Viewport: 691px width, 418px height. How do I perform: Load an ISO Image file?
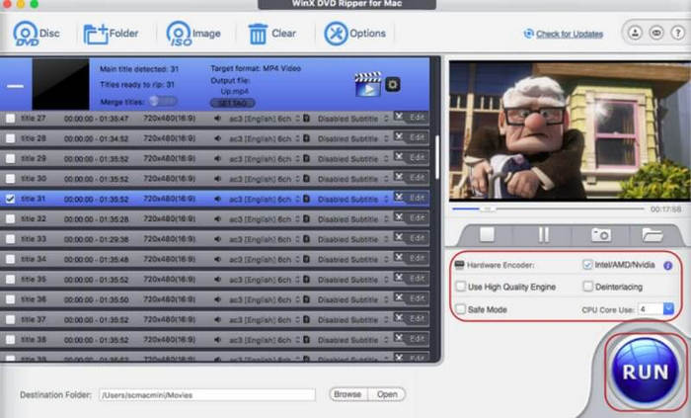tap(193, 34)
